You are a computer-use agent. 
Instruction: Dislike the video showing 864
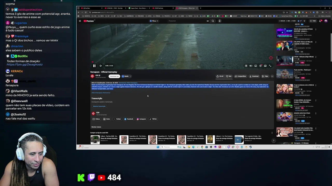tap(229, 76)
